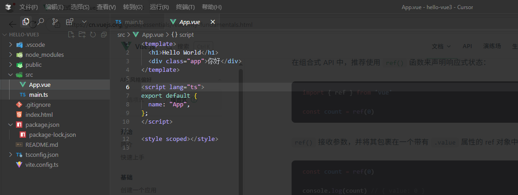Close the App.vue editor tab

tap(213, 22)
